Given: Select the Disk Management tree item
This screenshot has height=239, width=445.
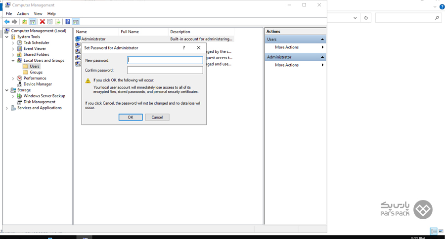Looking at the screenshot, I should point(40,102).
